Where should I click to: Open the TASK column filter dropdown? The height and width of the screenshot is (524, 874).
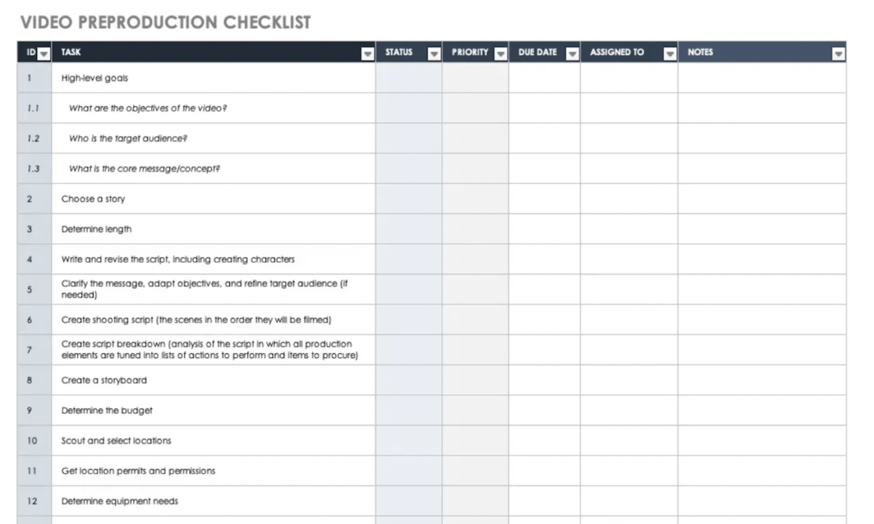[367, 54]
